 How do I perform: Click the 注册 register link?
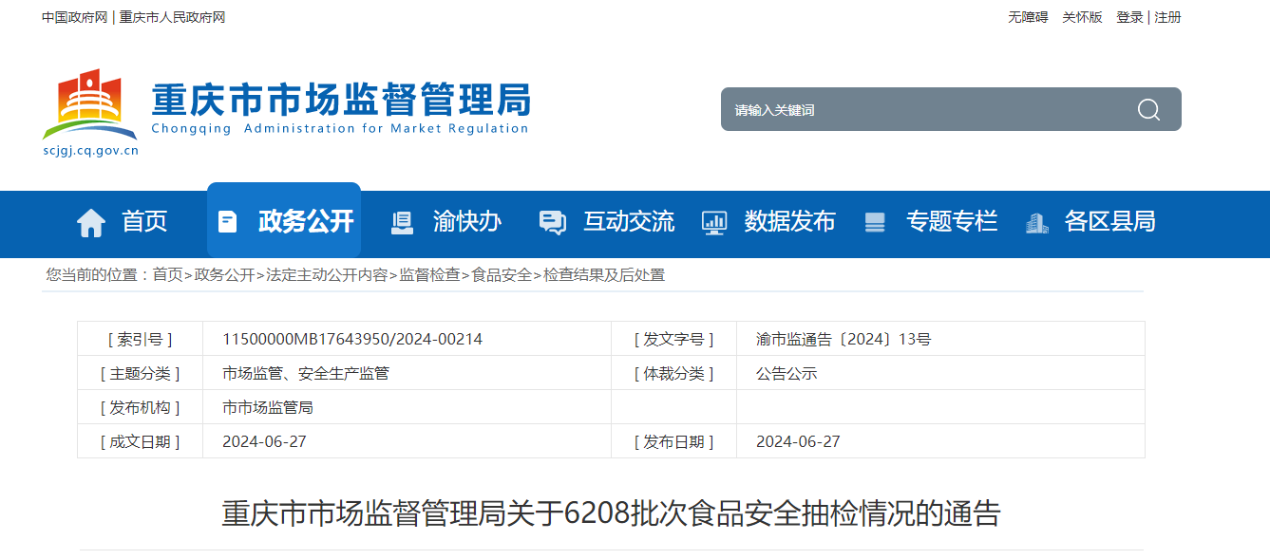coord(1168,17)
